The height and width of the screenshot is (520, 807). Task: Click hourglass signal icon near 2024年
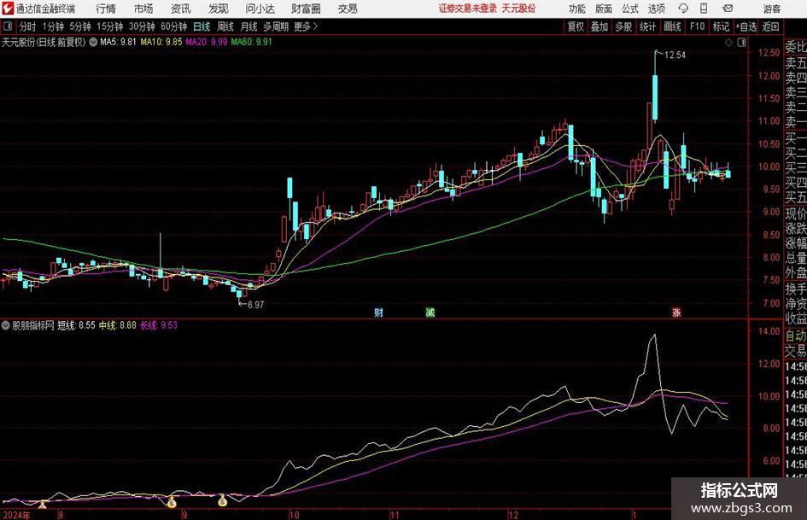point(43,504)
